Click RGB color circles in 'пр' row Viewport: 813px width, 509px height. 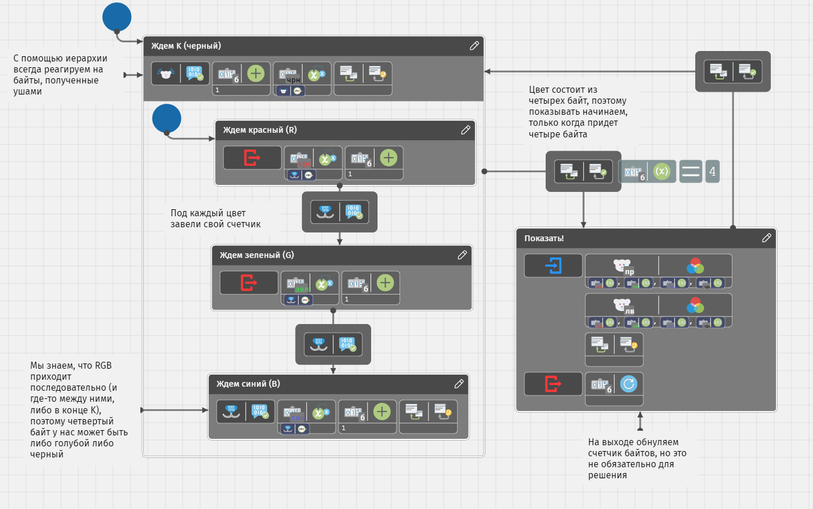pyautogui.click(x=695, y=266)
